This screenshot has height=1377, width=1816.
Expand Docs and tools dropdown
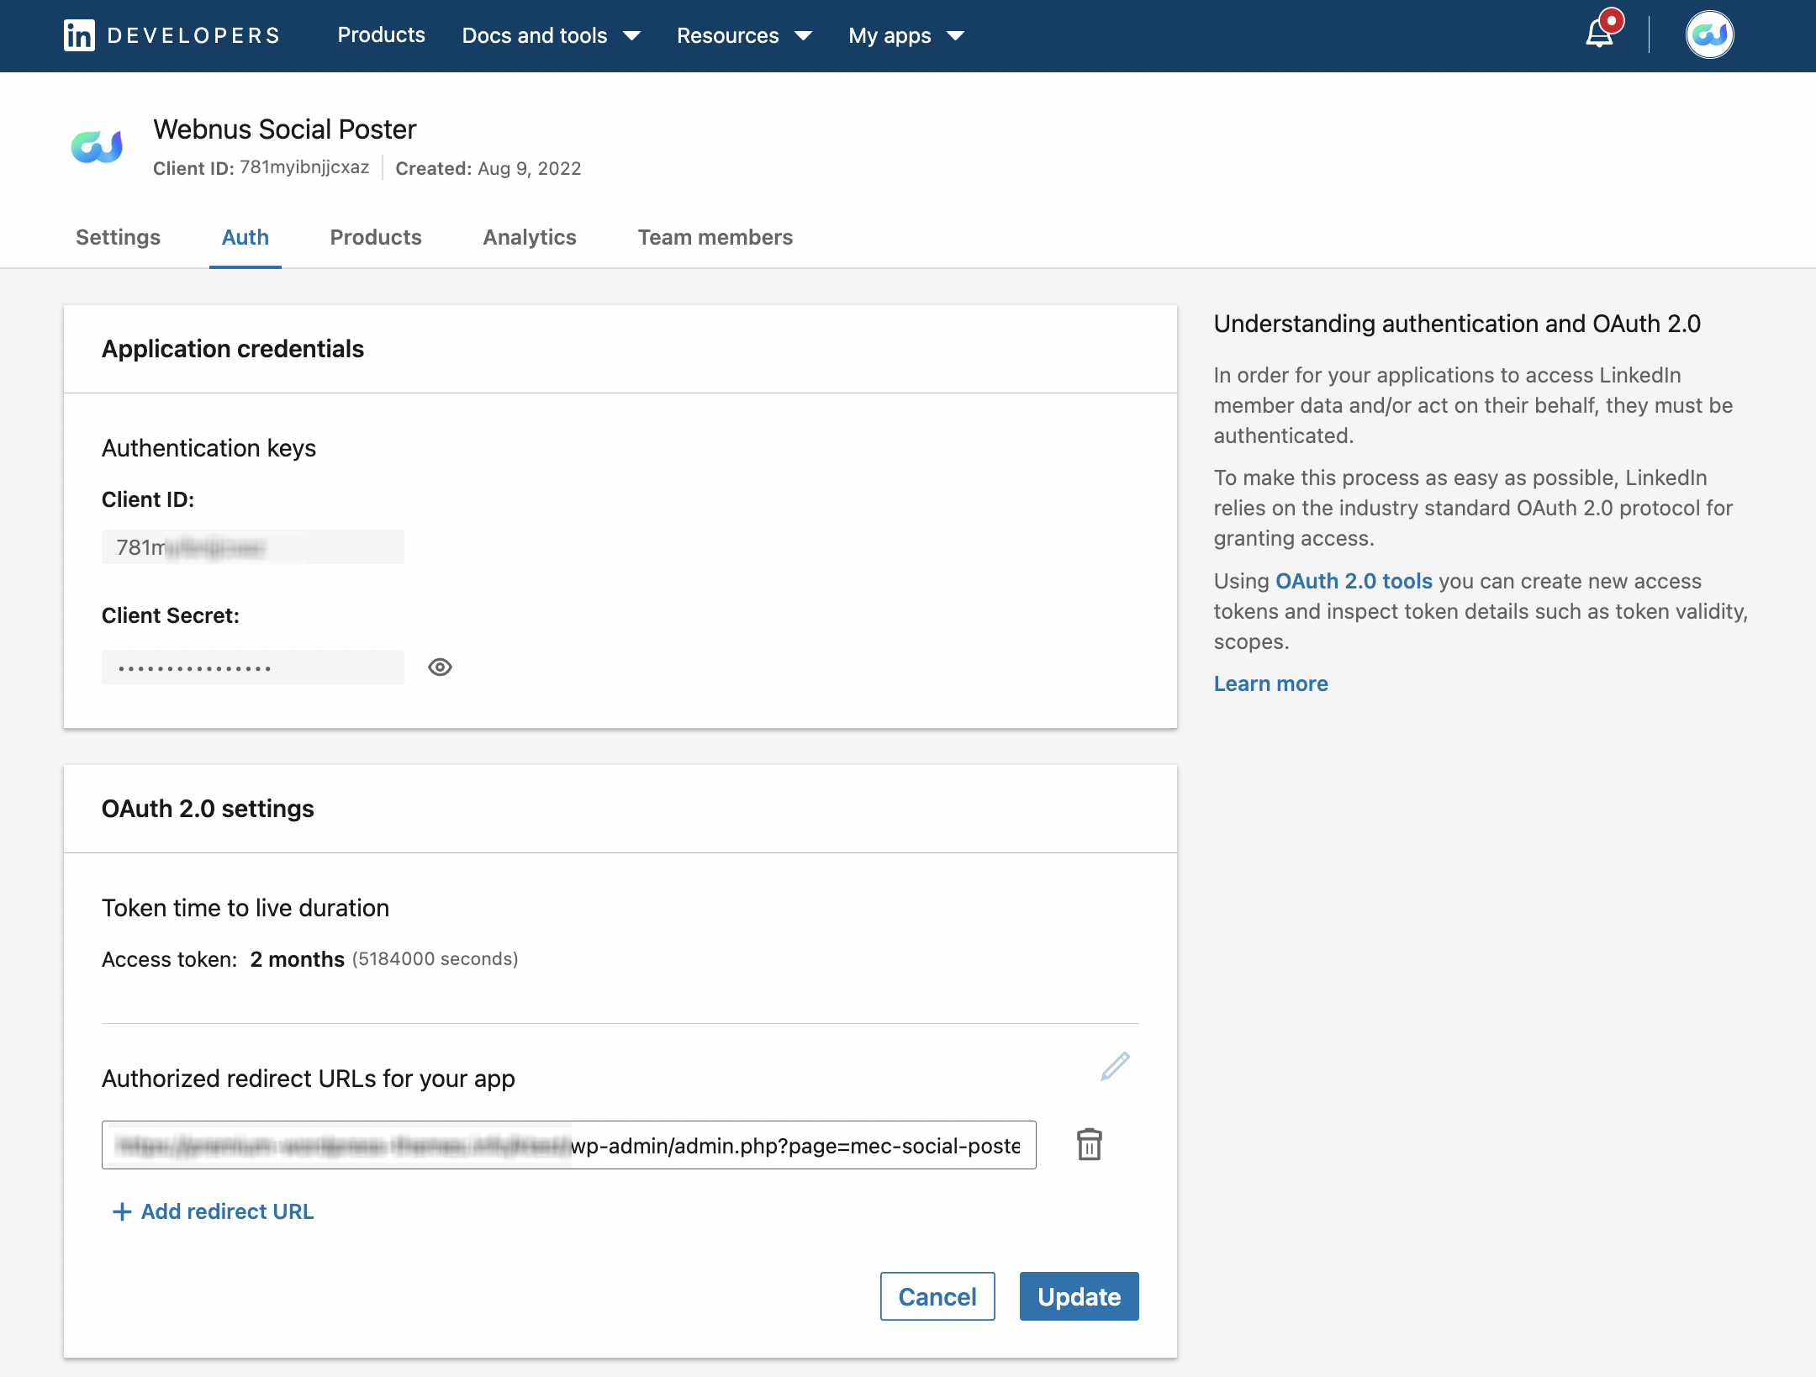551,35
